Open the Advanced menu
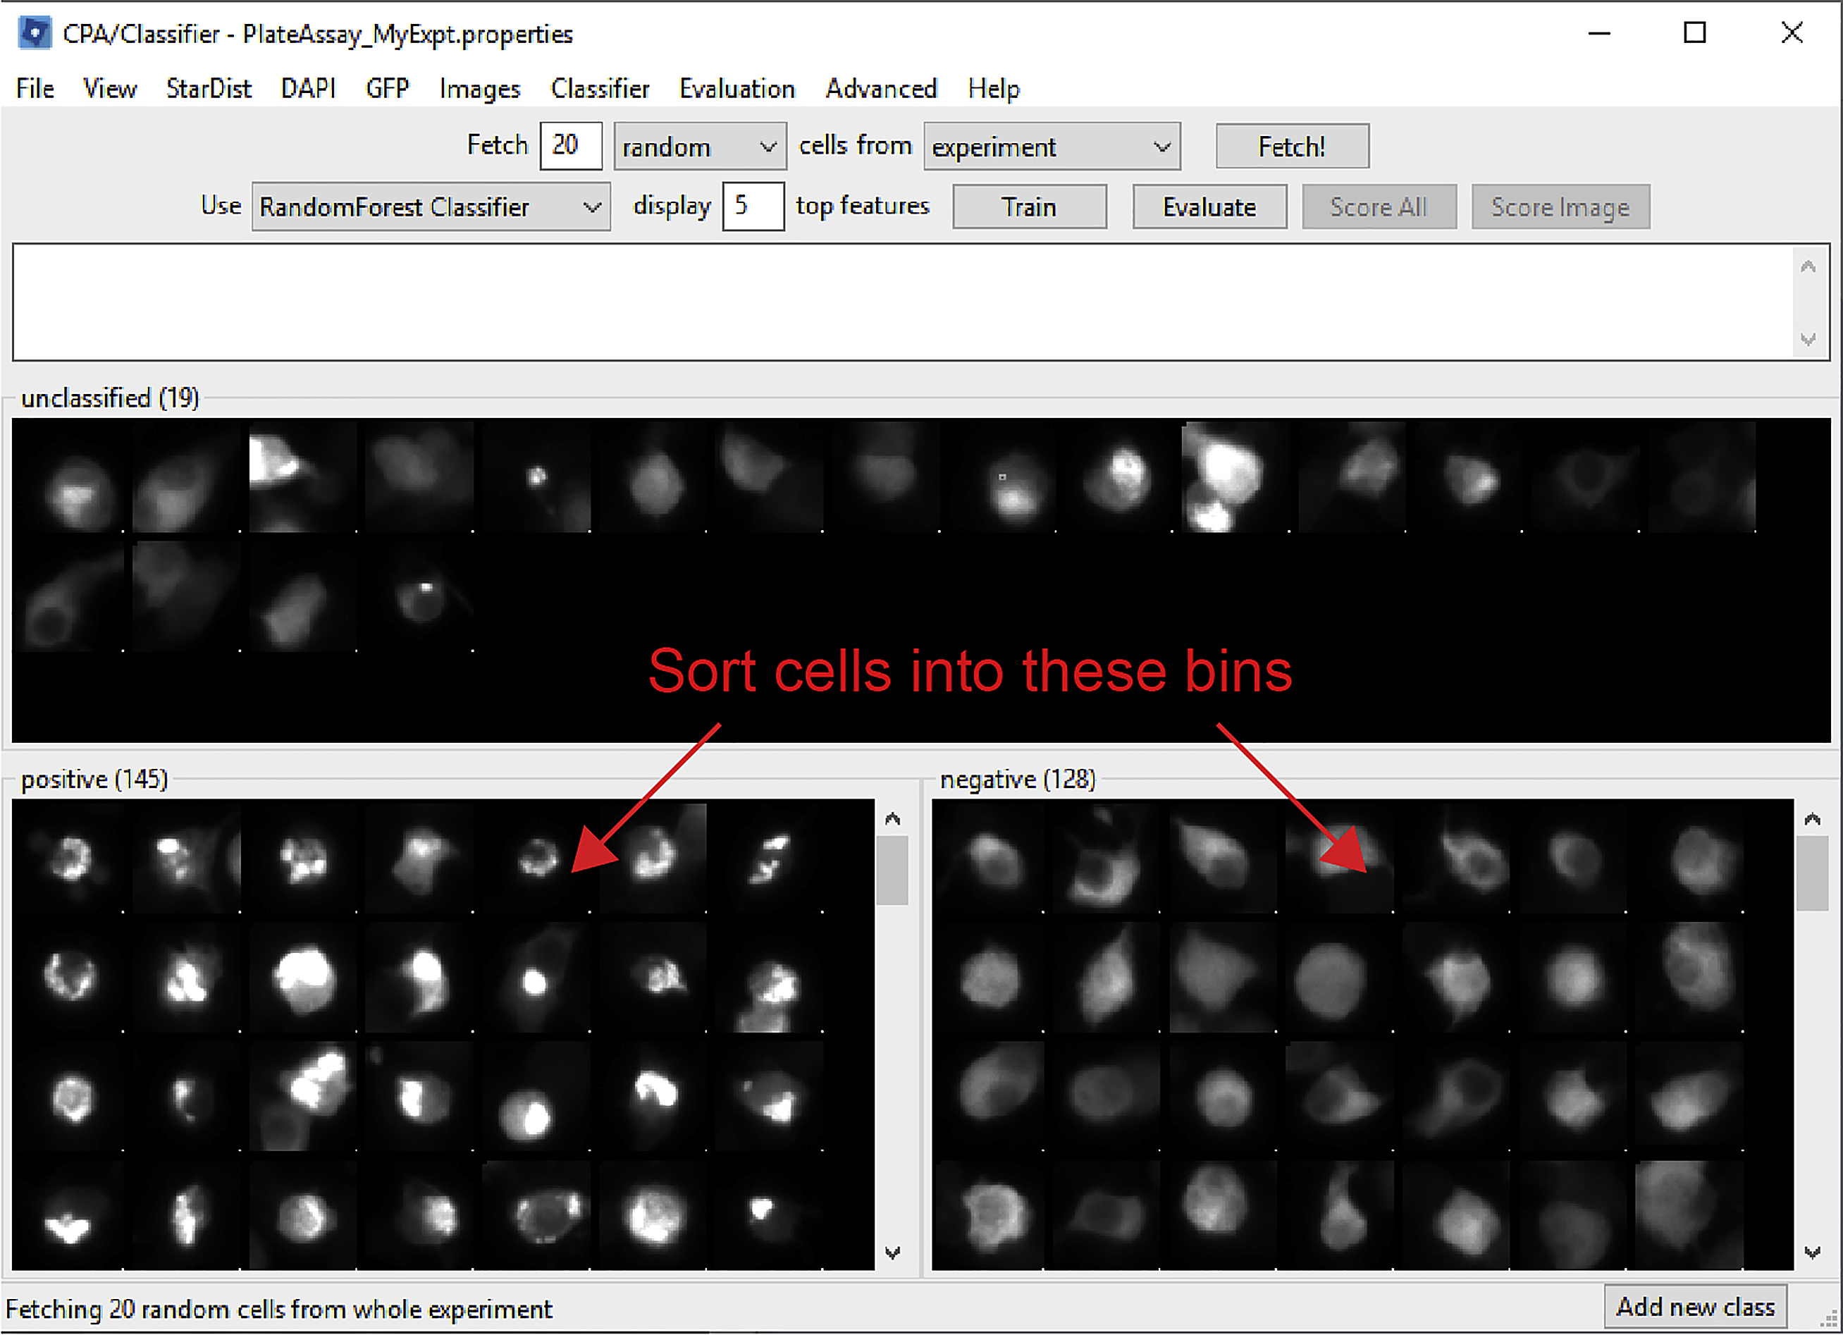Screen dimensions: 1843x1335 [x=881, y=90]
